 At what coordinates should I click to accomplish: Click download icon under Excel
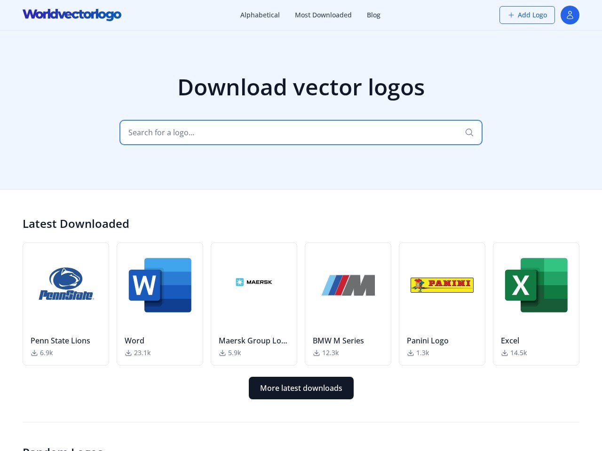(505, 353)
